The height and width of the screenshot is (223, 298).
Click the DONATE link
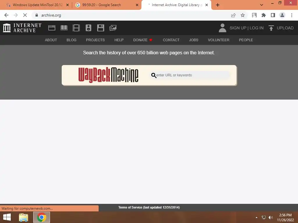pos(143,40)
